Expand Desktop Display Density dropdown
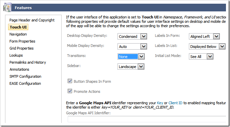 point(132,36)
